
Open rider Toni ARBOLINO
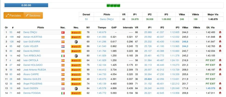click(32, 55)
